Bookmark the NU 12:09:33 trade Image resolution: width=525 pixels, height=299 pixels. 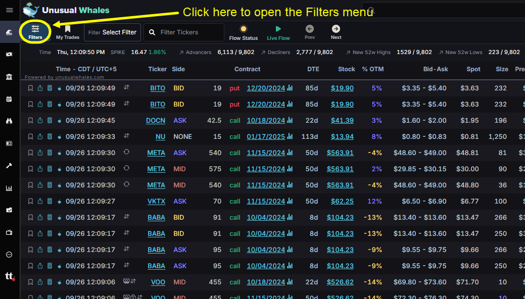[x=30, y=136]
